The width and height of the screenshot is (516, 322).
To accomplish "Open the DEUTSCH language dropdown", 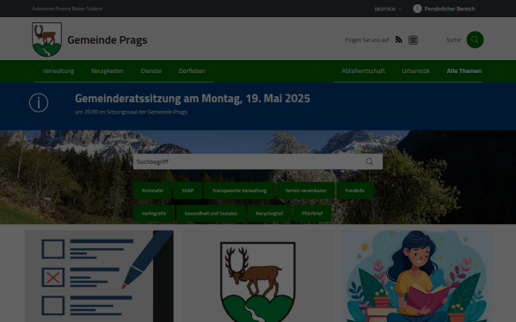I will pyautogui.click(x=388, y=9).
